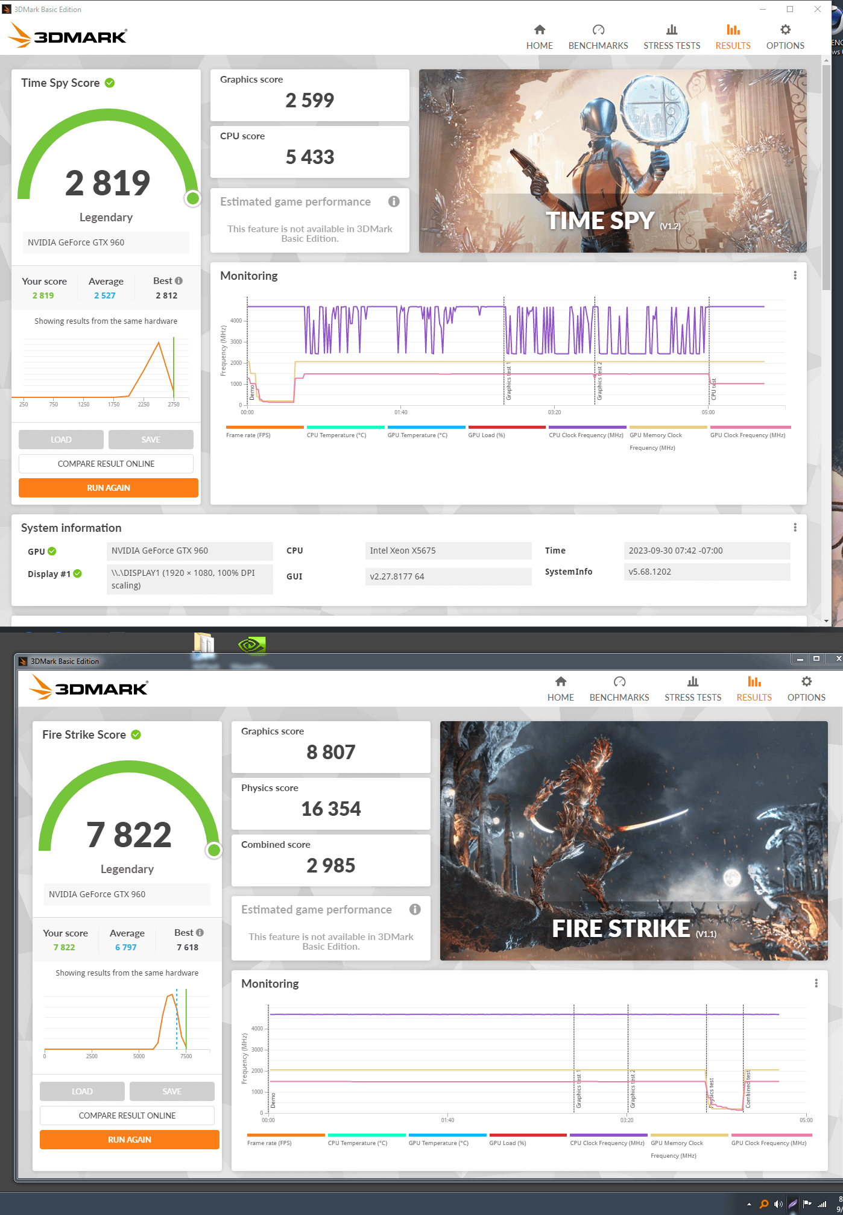Click the FIRE STRIKE benchmark artwork thumbnail
843x1215 pixels.
point(634,841)
